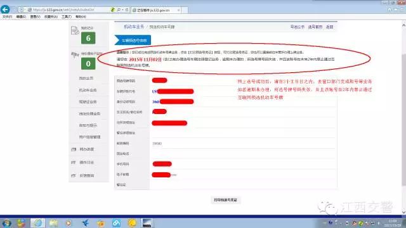406x228 pixels.
Task: Select the blue 车辆预选号信息 tab
Action: click(x=133, y=41)
